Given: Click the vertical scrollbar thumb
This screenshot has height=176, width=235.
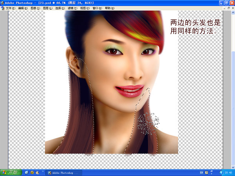Looking at the screenshot, I should coord(233,108).
